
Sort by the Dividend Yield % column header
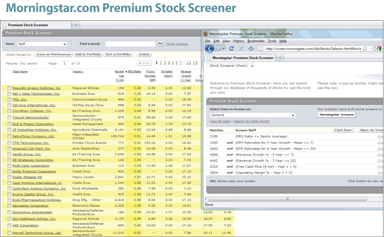point(167,73)
